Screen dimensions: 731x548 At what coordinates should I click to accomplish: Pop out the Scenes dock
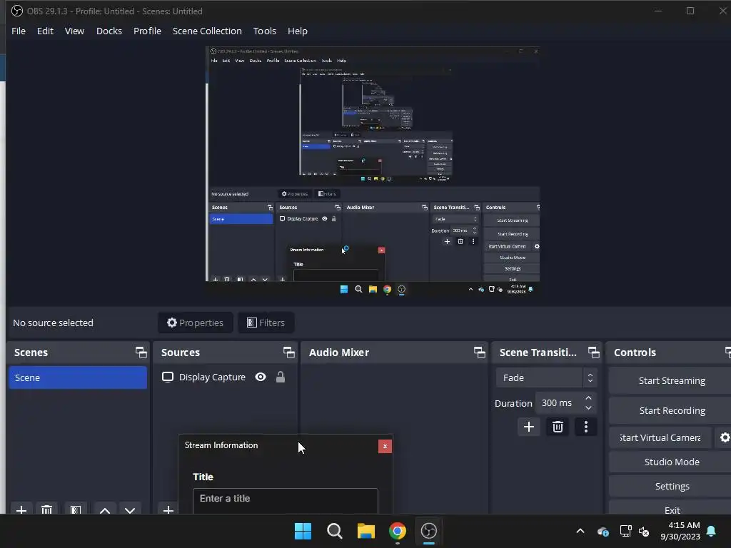[x=141, y=352]
